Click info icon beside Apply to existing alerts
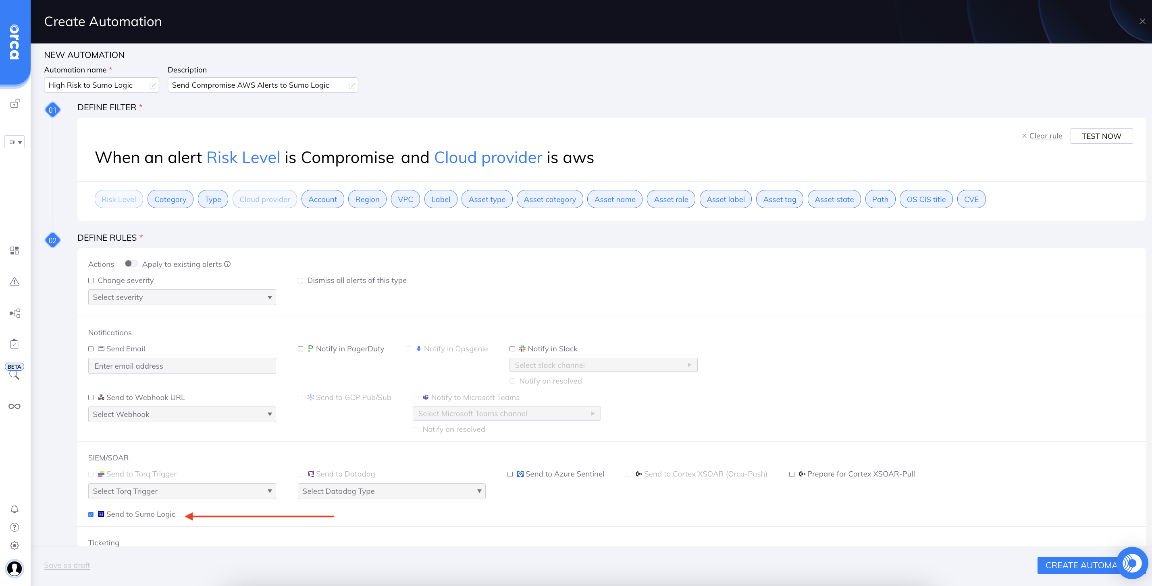Screen dimensions: 1152x586 pyautogui.click(x=227, y=264)
